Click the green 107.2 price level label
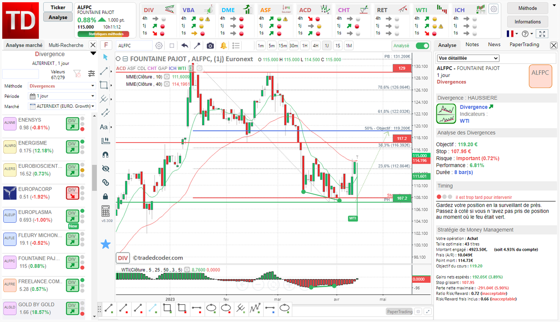This screenshot has width=560, height=322. (x=402, y=198)
